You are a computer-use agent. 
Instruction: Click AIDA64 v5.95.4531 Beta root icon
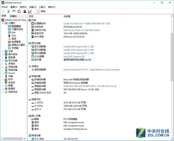coord(3,20)
